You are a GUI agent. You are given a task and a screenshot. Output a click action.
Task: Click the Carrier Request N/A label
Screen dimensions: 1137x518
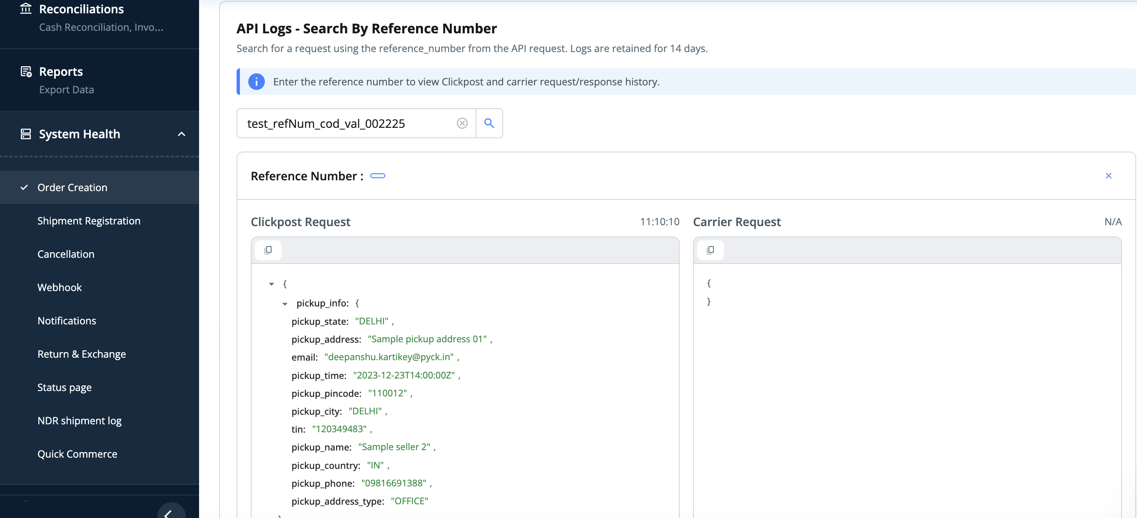click(1113, 222)
